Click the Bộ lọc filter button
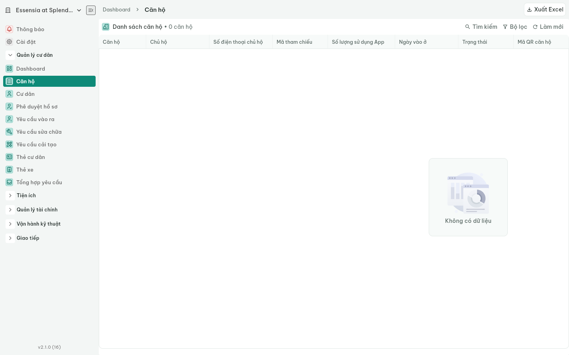The height and width of the screenshot is (355, 569). tap(515, 27)
